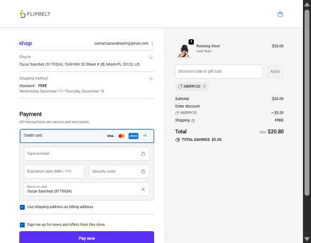Show additional accepted card brands
The image size is (311, 243).
pyautogui.click(x=145, y=136)
